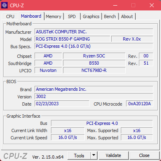161x161 pixels.
Task: Click the Graphic Interface Bus PCI-Express 4.0 field
Action: click(102, 123)
